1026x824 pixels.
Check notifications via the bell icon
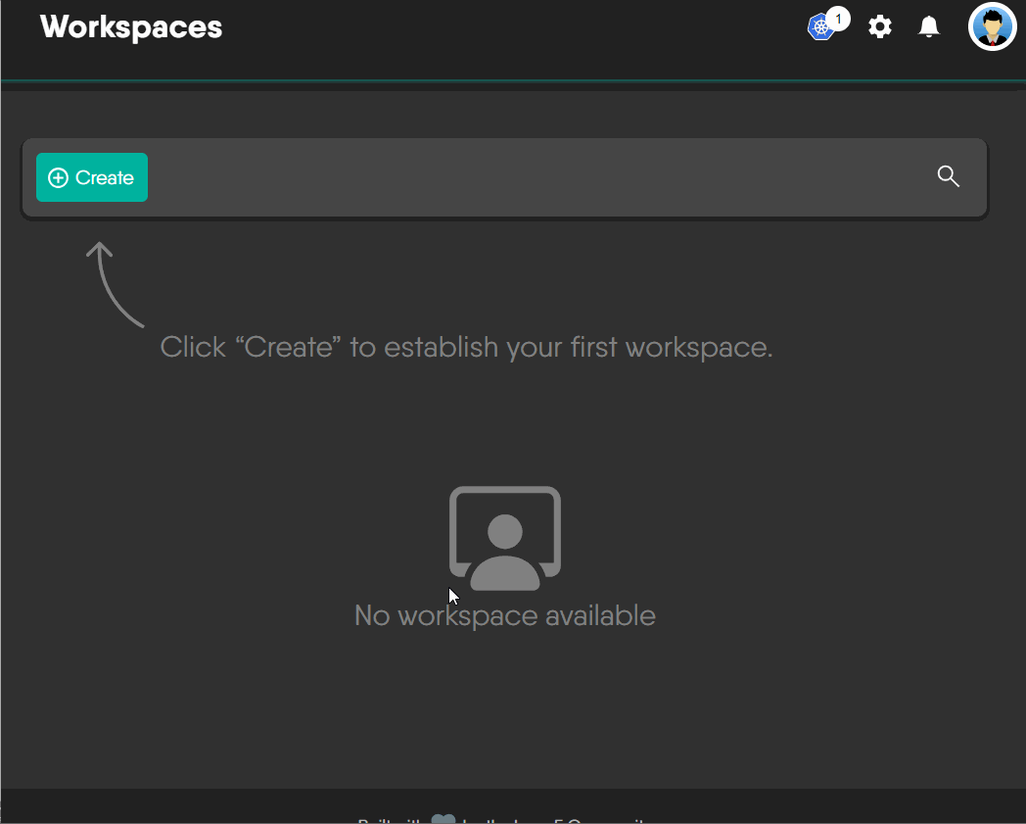click(928, 27)
